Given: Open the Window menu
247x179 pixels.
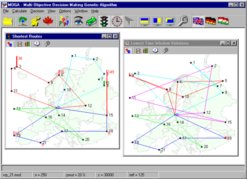Looking at the screenshot, I should [x=81, y=11].
